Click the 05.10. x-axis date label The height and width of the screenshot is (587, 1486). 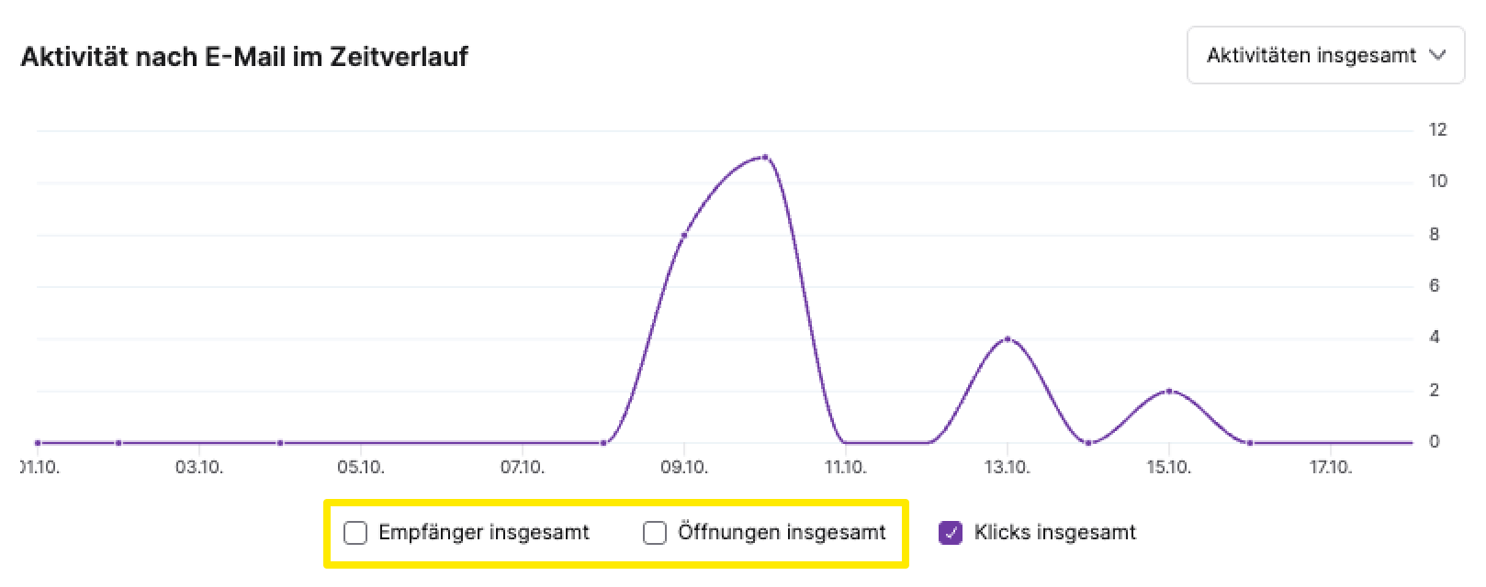361,468
